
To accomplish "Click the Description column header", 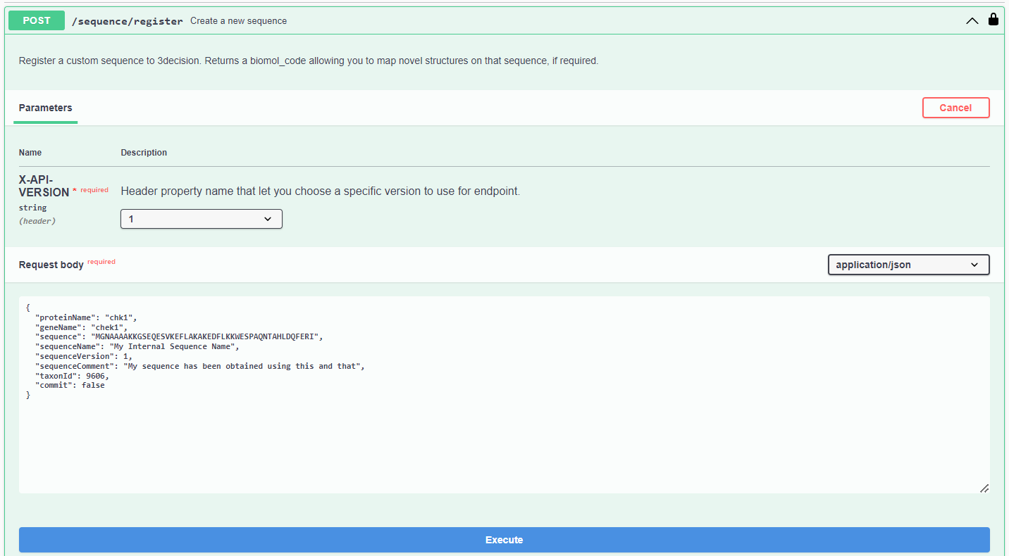I will [x=144, y=153].
